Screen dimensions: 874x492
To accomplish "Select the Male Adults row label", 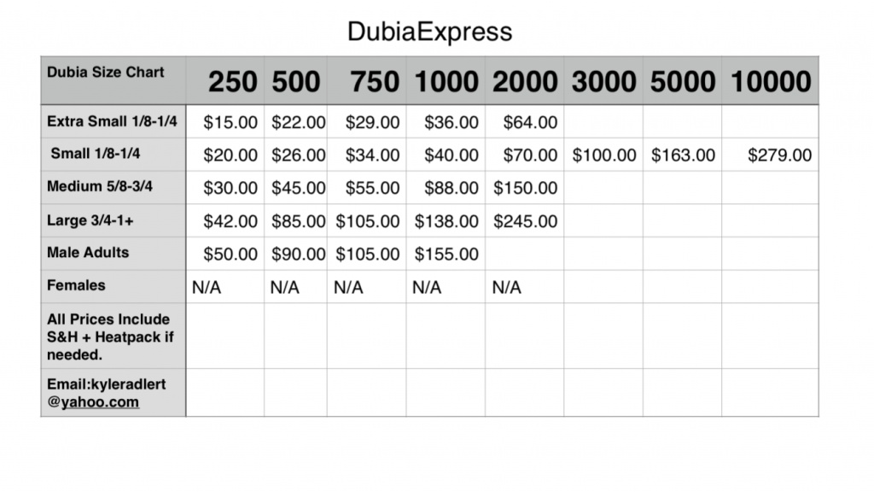I will 88,253.
